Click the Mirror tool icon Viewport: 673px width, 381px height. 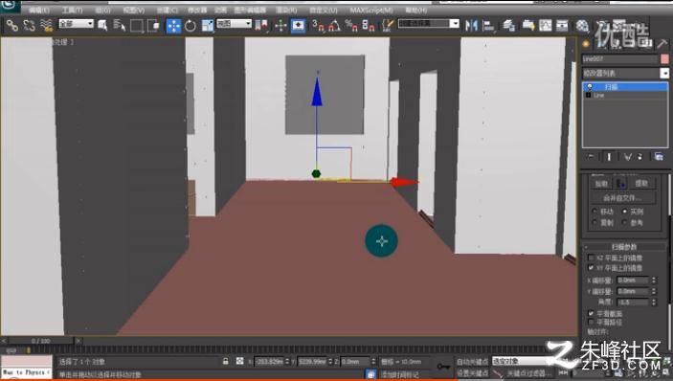click(471, 25)
